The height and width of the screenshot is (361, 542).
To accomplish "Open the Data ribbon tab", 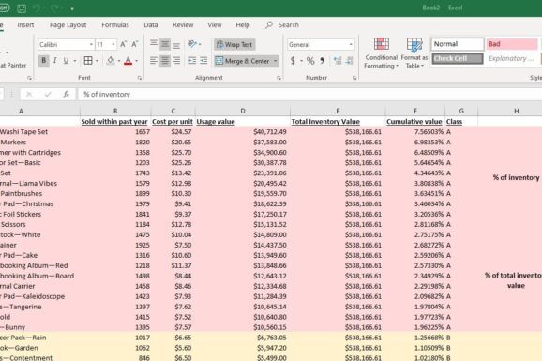I will click(151, 25).
